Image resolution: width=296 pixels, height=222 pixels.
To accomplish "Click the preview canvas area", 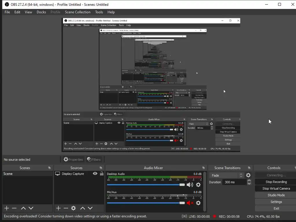I will tap(151, 85).
